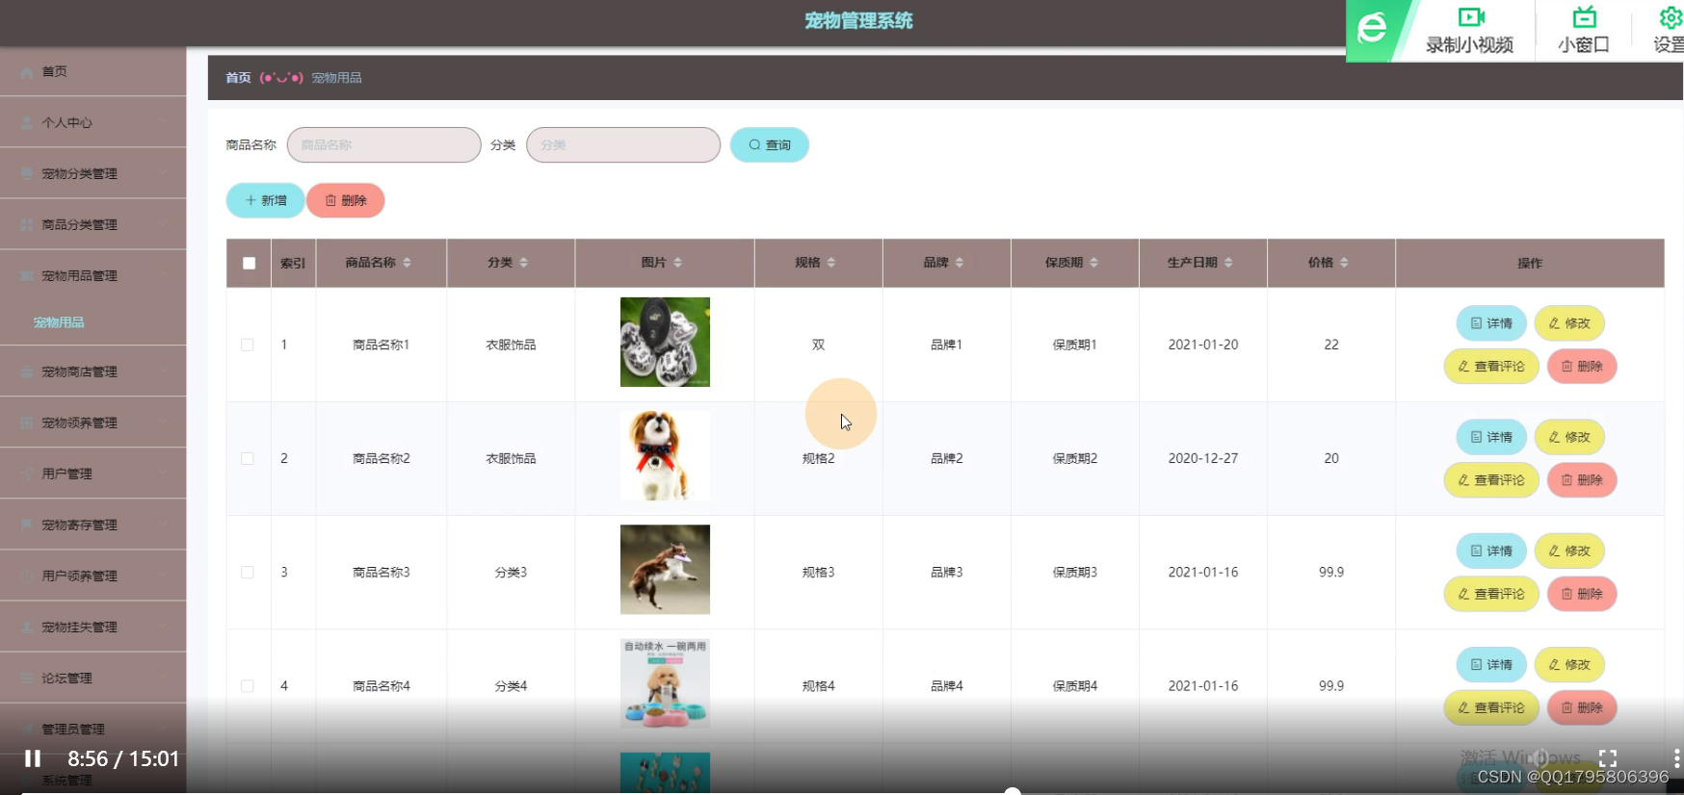Open the product image of 商品名称1
1684x795 pixels.
665,342
